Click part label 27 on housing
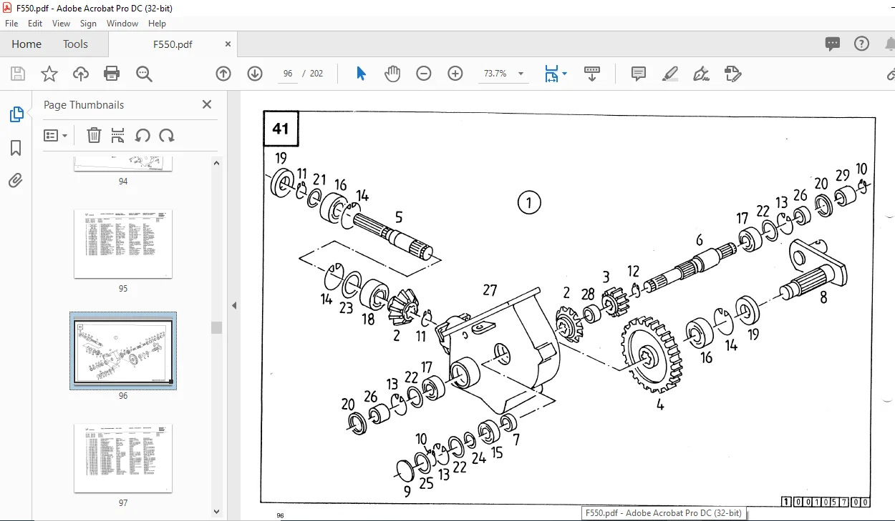895x521 pixels. click(490, 290)
